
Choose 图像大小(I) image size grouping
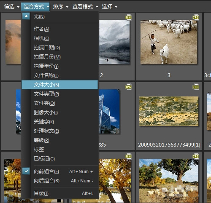(x=60, y=112)
